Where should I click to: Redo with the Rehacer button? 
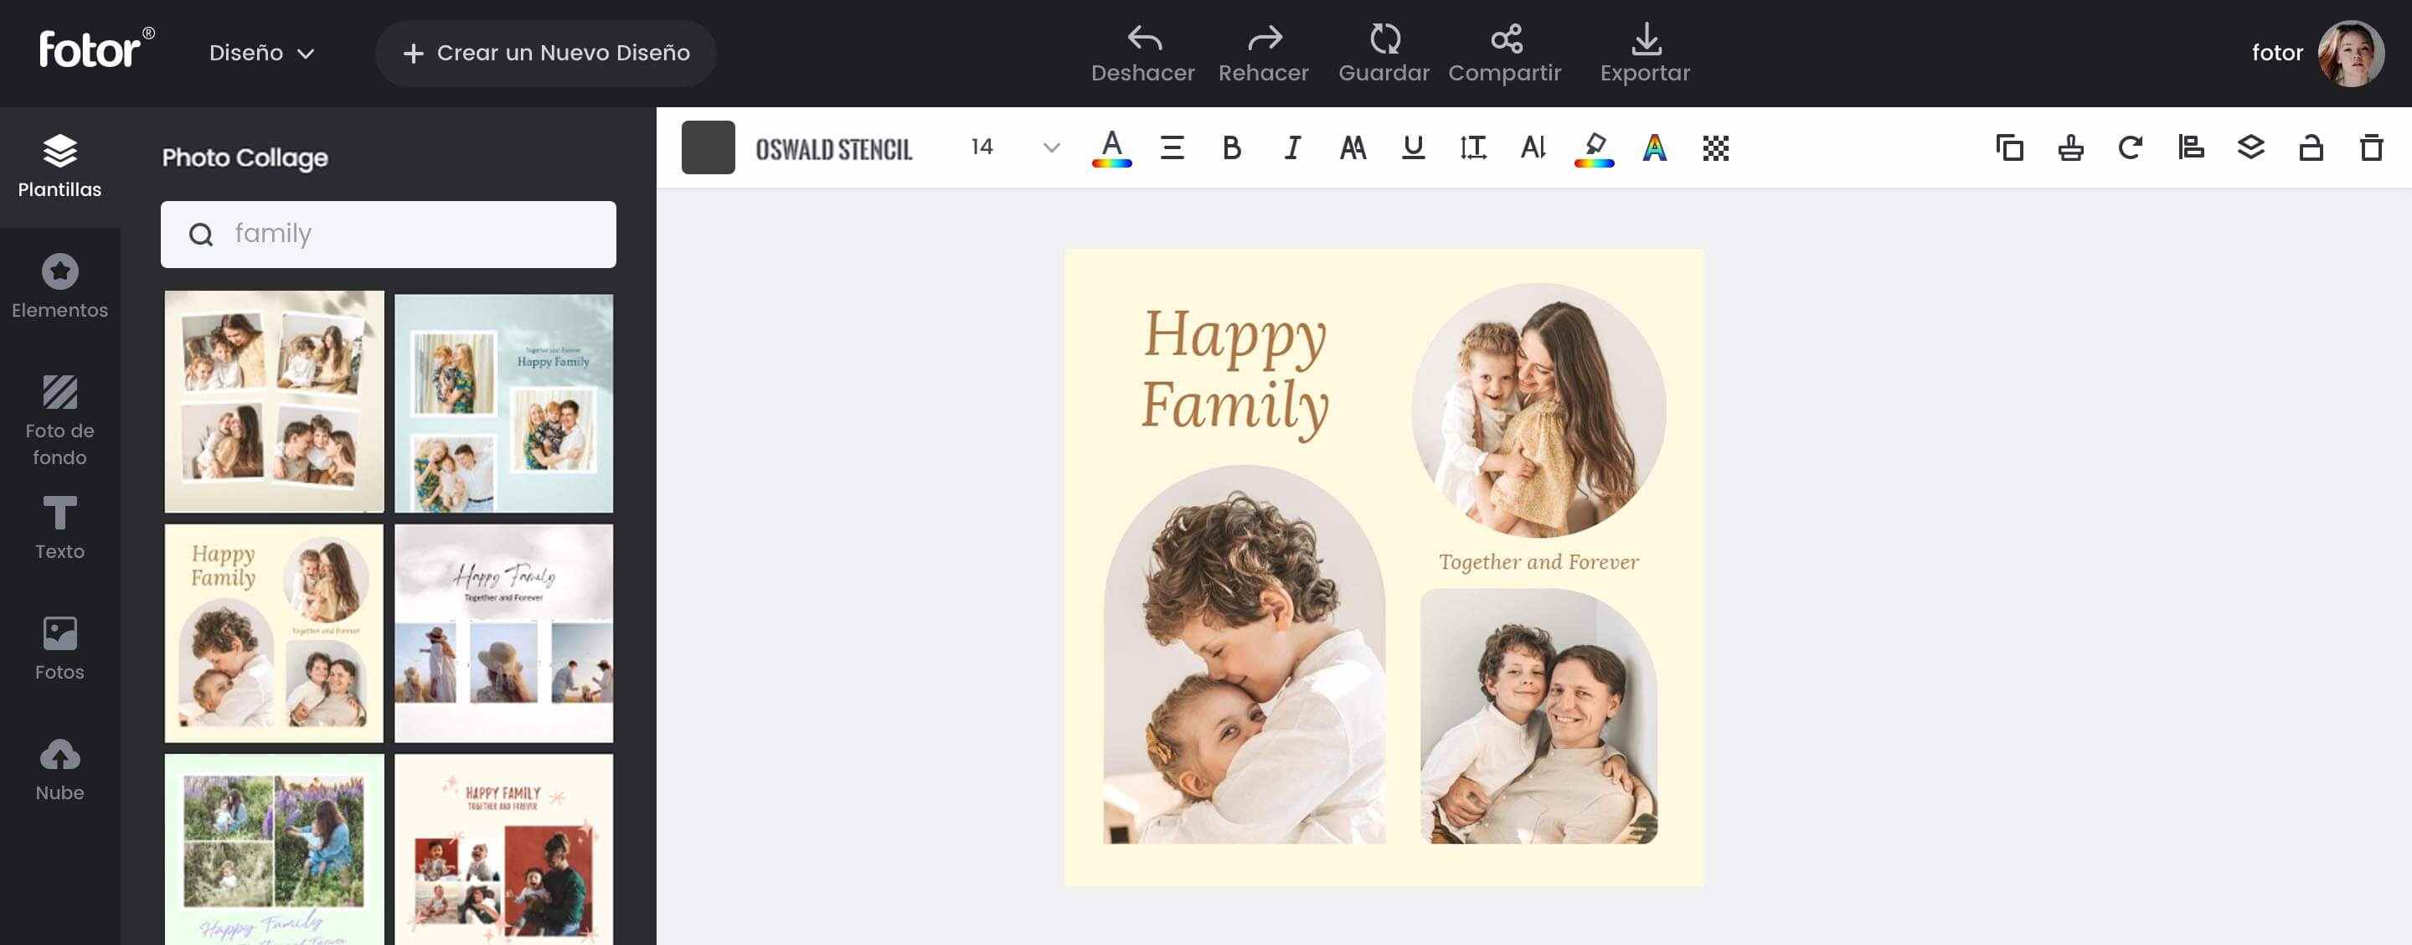1263,54
